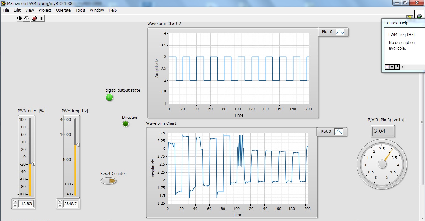Pause the running VI

click(x=41, y=18)
